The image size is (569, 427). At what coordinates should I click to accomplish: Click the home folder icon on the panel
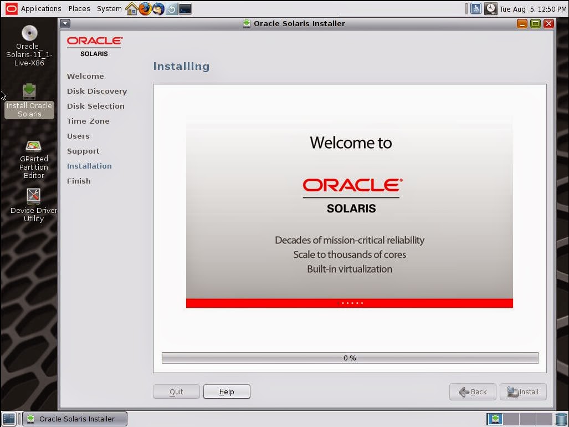131,8
